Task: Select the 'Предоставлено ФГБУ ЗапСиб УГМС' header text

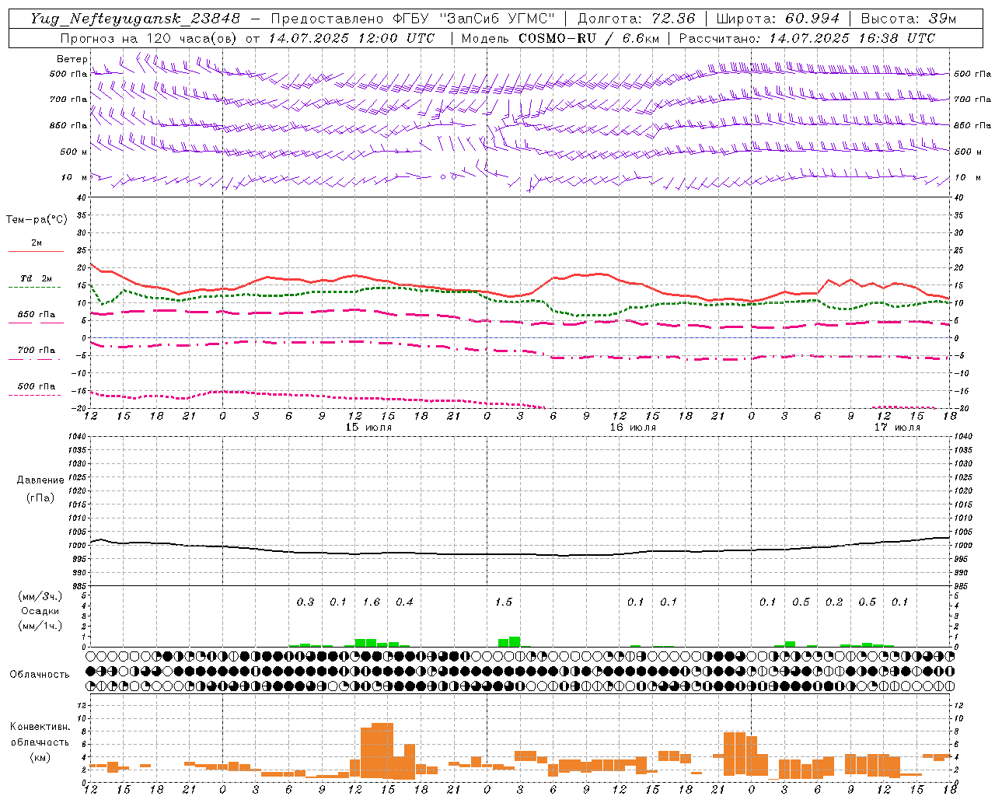Action: coord(413,19)
